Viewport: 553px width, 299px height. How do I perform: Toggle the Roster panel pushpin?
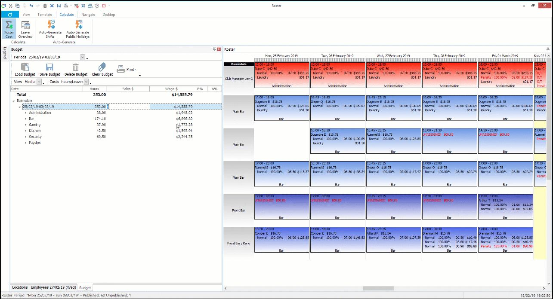[x=548, y=49]
